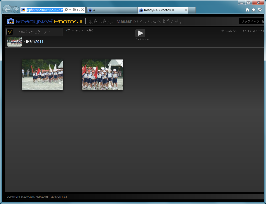The width and height of the screenshot is (266, 204).
Task: Start the slideshow with the play button
Action: [x=140, y=33]
